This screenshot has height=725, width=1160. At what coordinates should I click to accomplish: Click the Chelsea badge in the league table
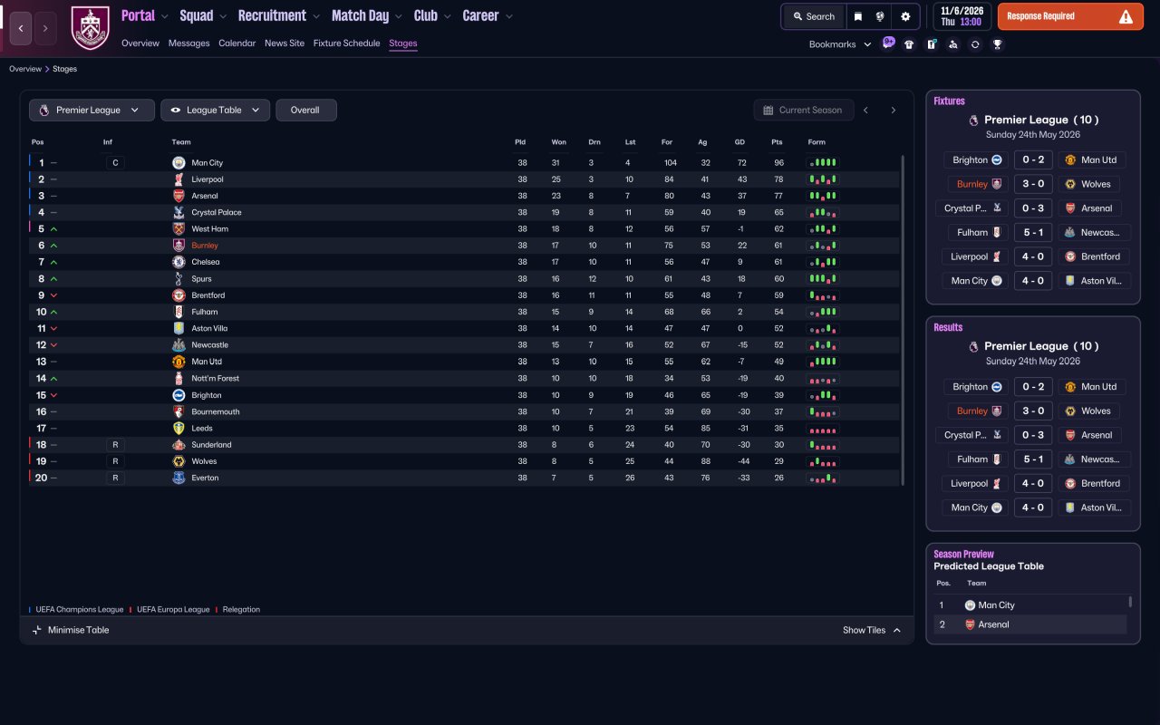(x=179, y=262)
